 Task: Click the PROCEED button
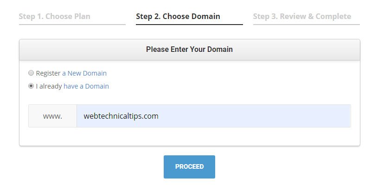(x=189, y=167)
